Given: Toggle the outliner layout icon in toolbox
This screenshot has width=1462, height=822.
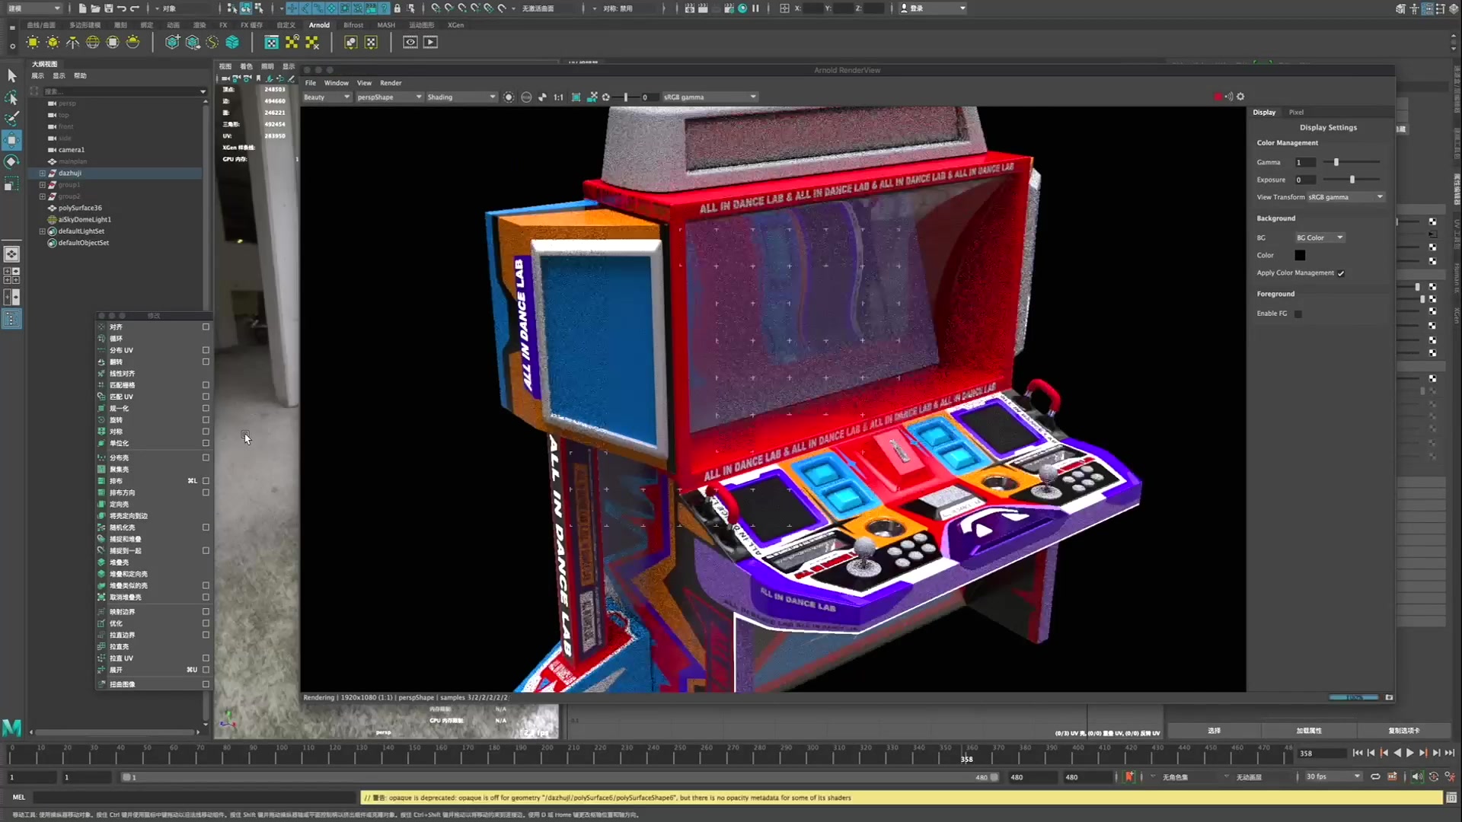Looking at the screenshot, I should point(11,319).
